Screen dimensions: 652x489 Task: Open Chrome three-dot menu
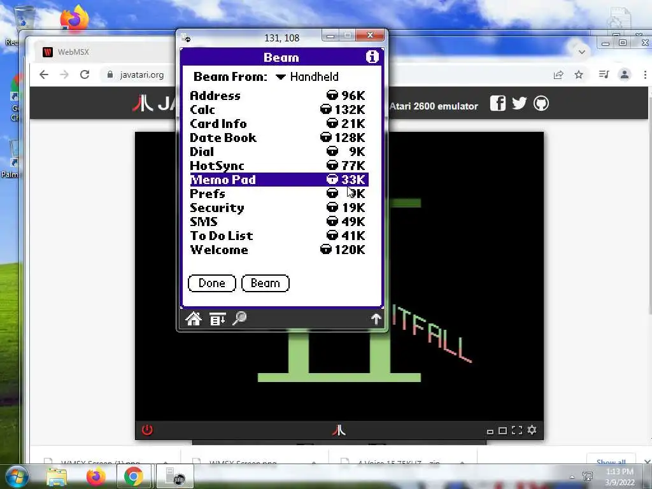coord(645,75)
